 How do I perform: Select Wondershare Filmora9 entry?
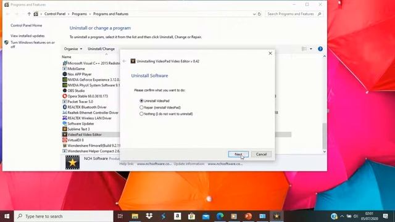click(91, 146)
